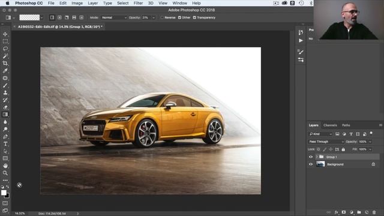Open the Edit Toolbar three-dots menu

click(x=5, y=180)
